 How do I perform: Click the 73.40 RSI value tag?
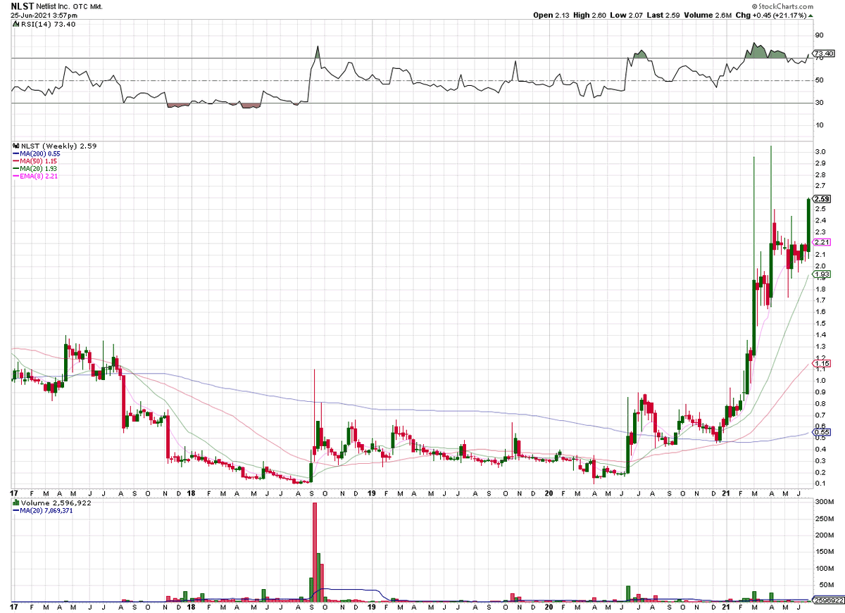point(823,53)
